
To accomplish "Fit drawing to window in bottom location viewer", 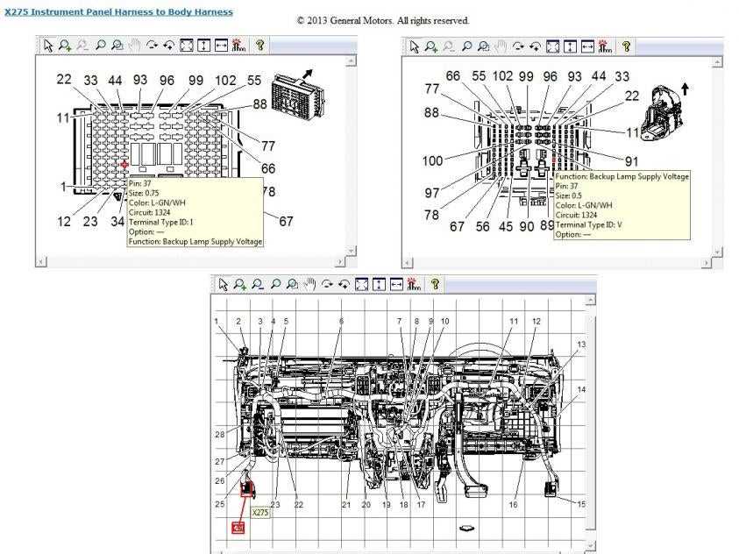I will [361, 284].
